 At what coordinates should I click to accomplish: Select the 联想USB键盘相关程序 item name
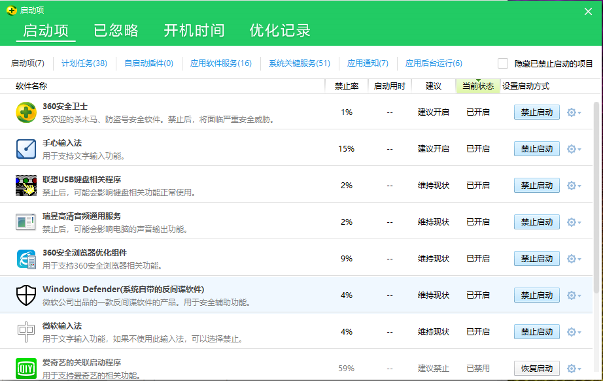tap(82, 180)
